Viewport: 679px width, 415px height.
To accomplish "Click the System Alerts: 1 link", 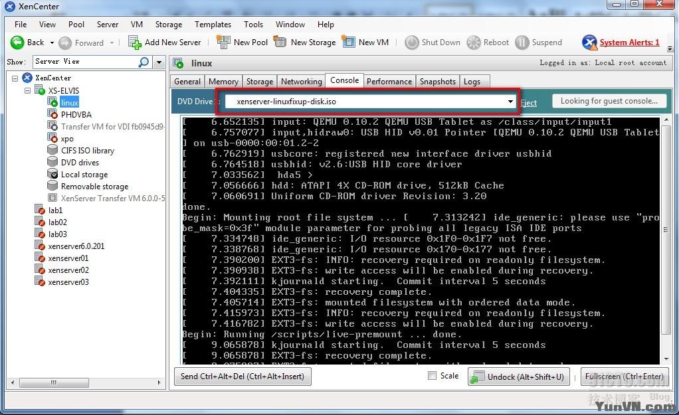I will 629,42.
